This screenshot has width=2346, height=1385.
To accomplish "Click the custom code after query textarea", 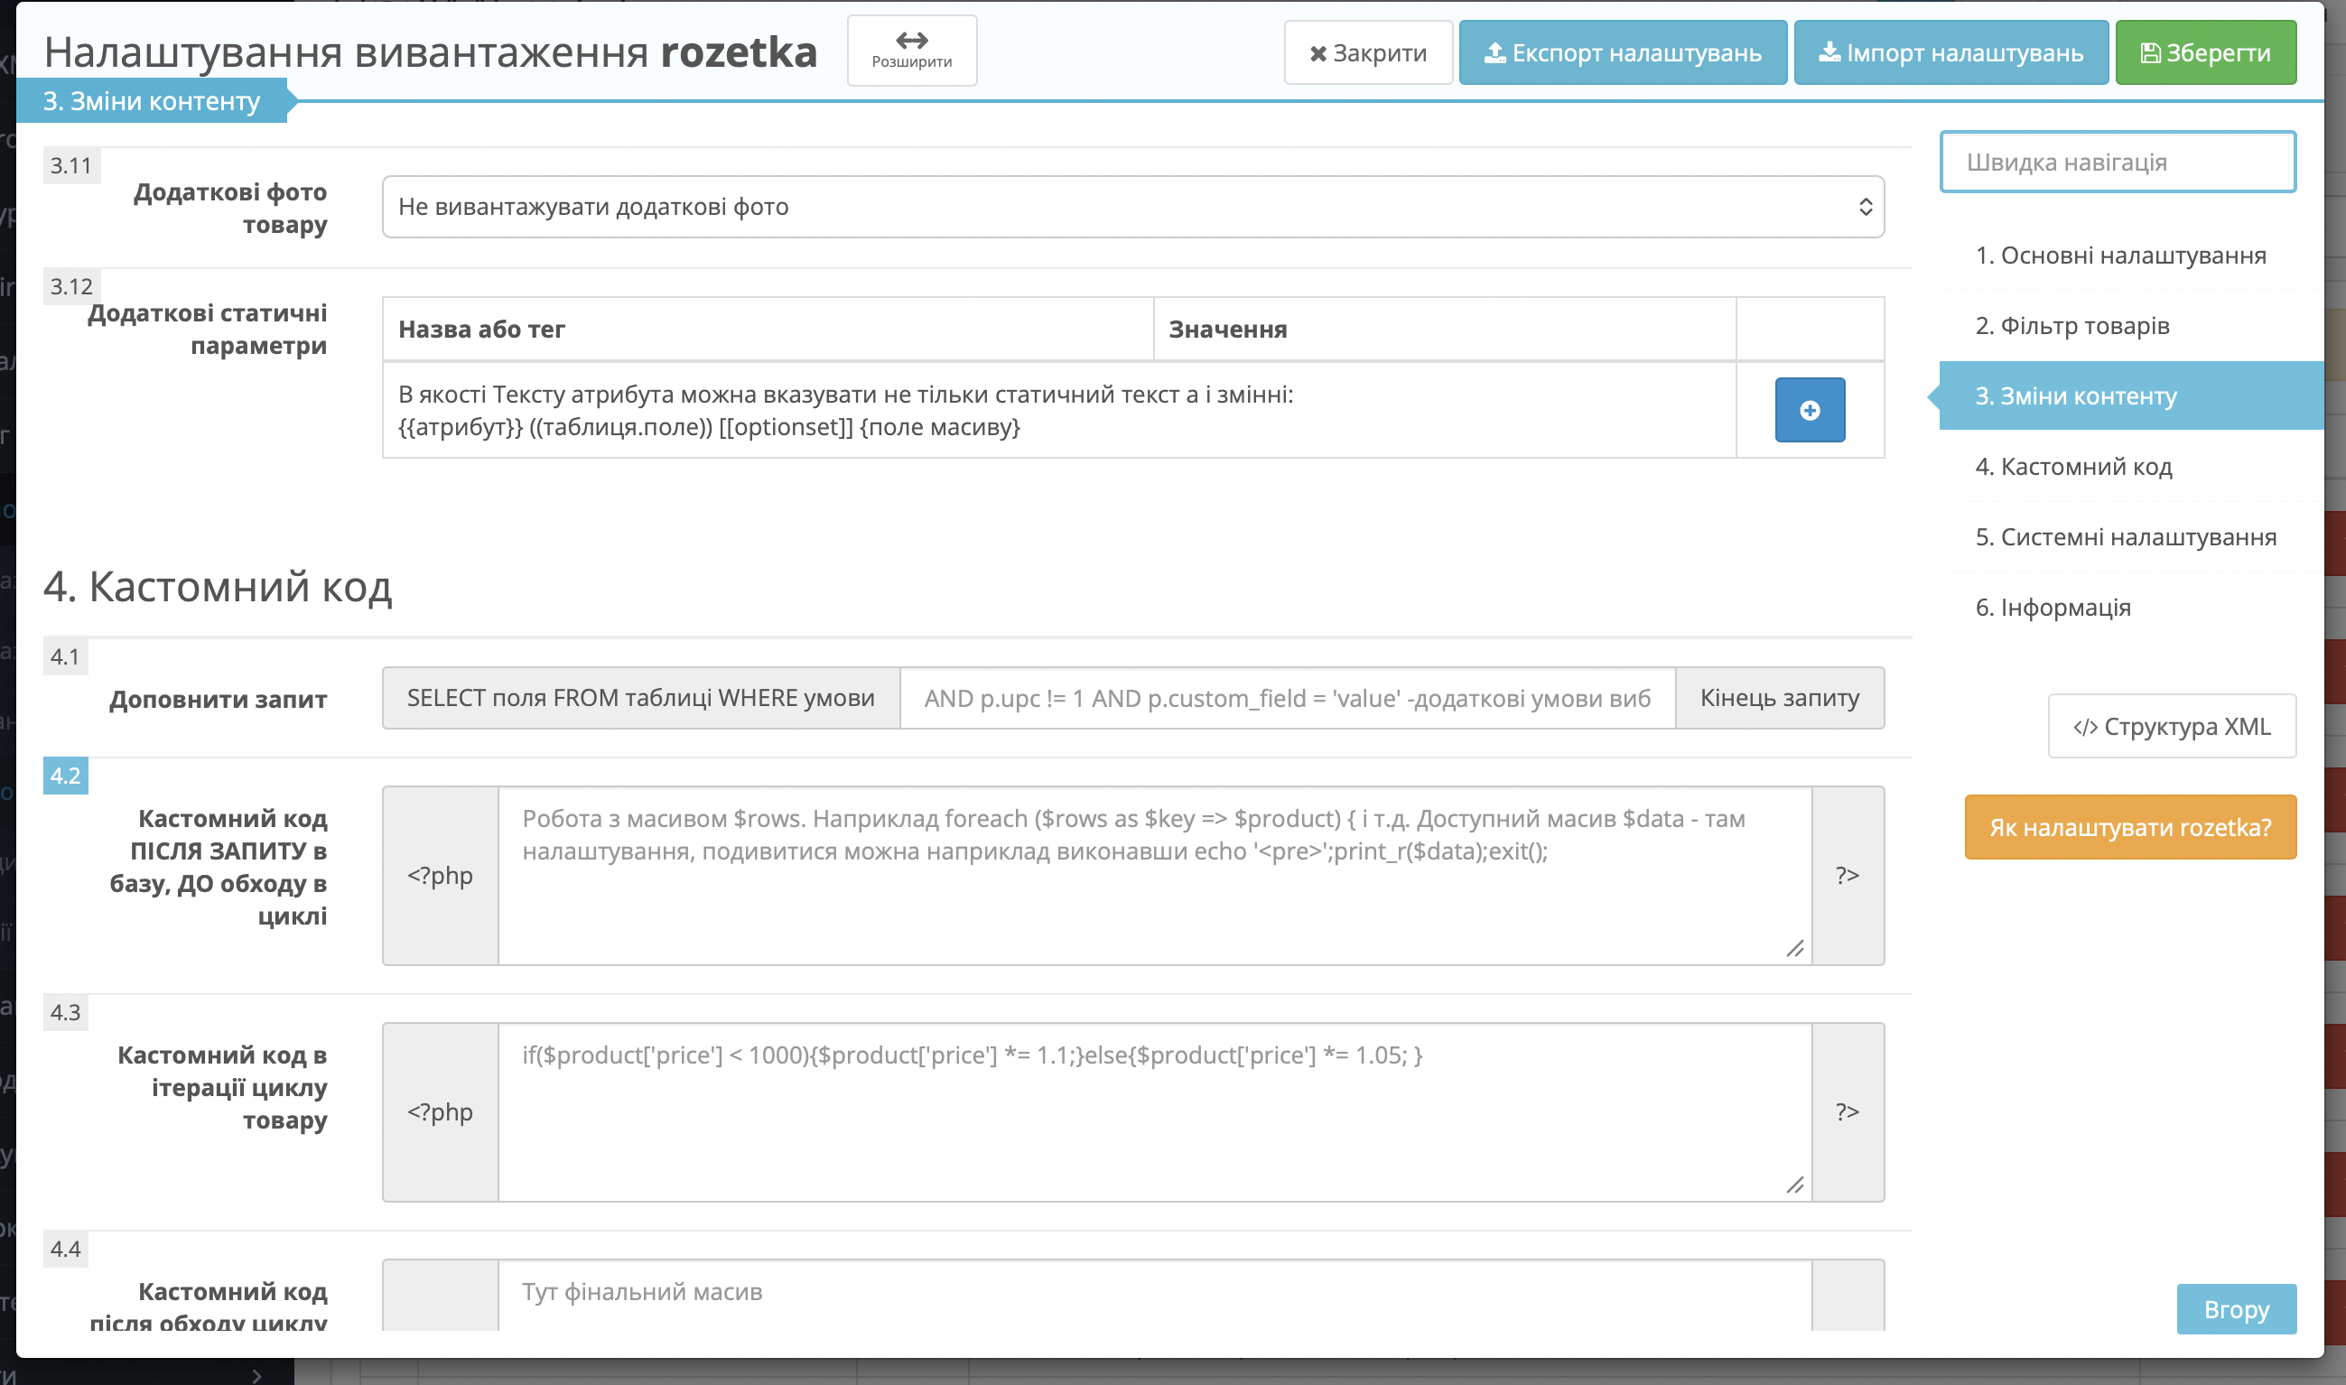I will pos(1154,876).
